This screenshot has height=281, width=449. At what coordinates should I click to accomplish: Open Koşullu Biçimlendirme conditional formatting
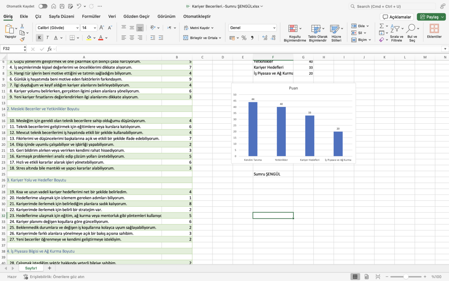click(x=295, y=33)
